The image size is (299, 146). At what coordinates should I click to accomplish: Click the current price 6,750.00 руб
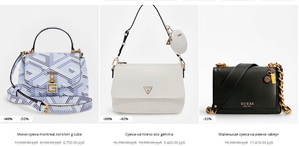(x=74, y=142)
